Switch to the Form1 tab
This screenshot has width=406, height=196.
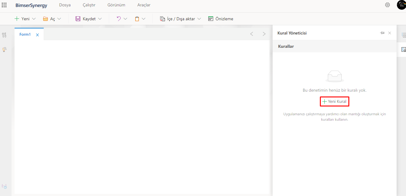[25, 34]
